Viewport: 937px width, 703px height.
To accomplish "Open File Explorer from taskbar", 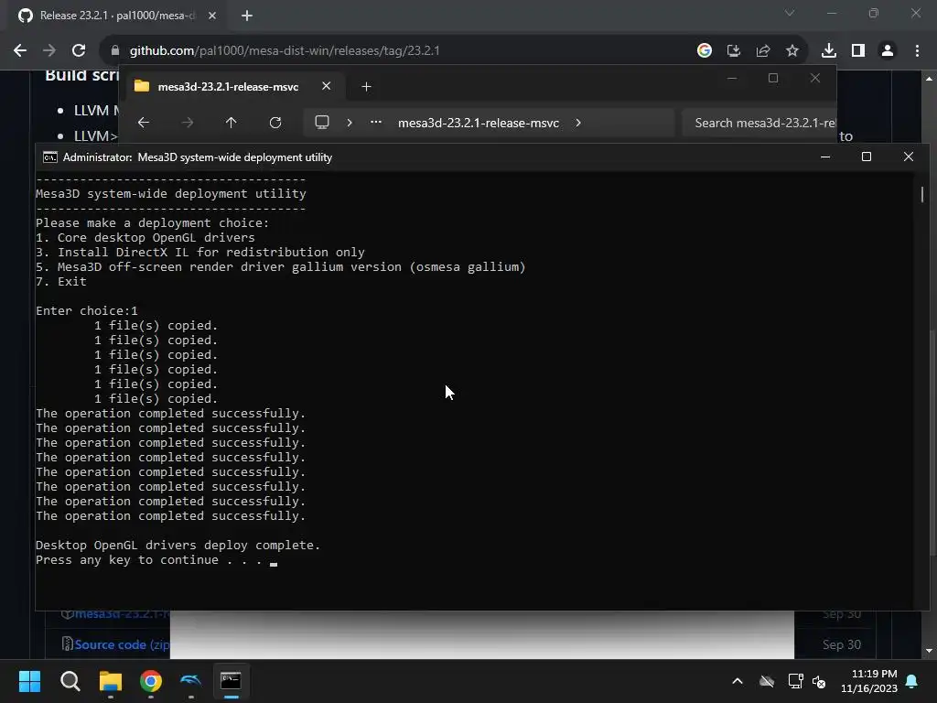I will tap(111, 681).
